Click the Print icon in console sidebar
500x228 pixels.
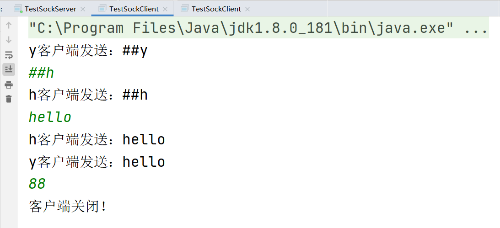[9, 85]
